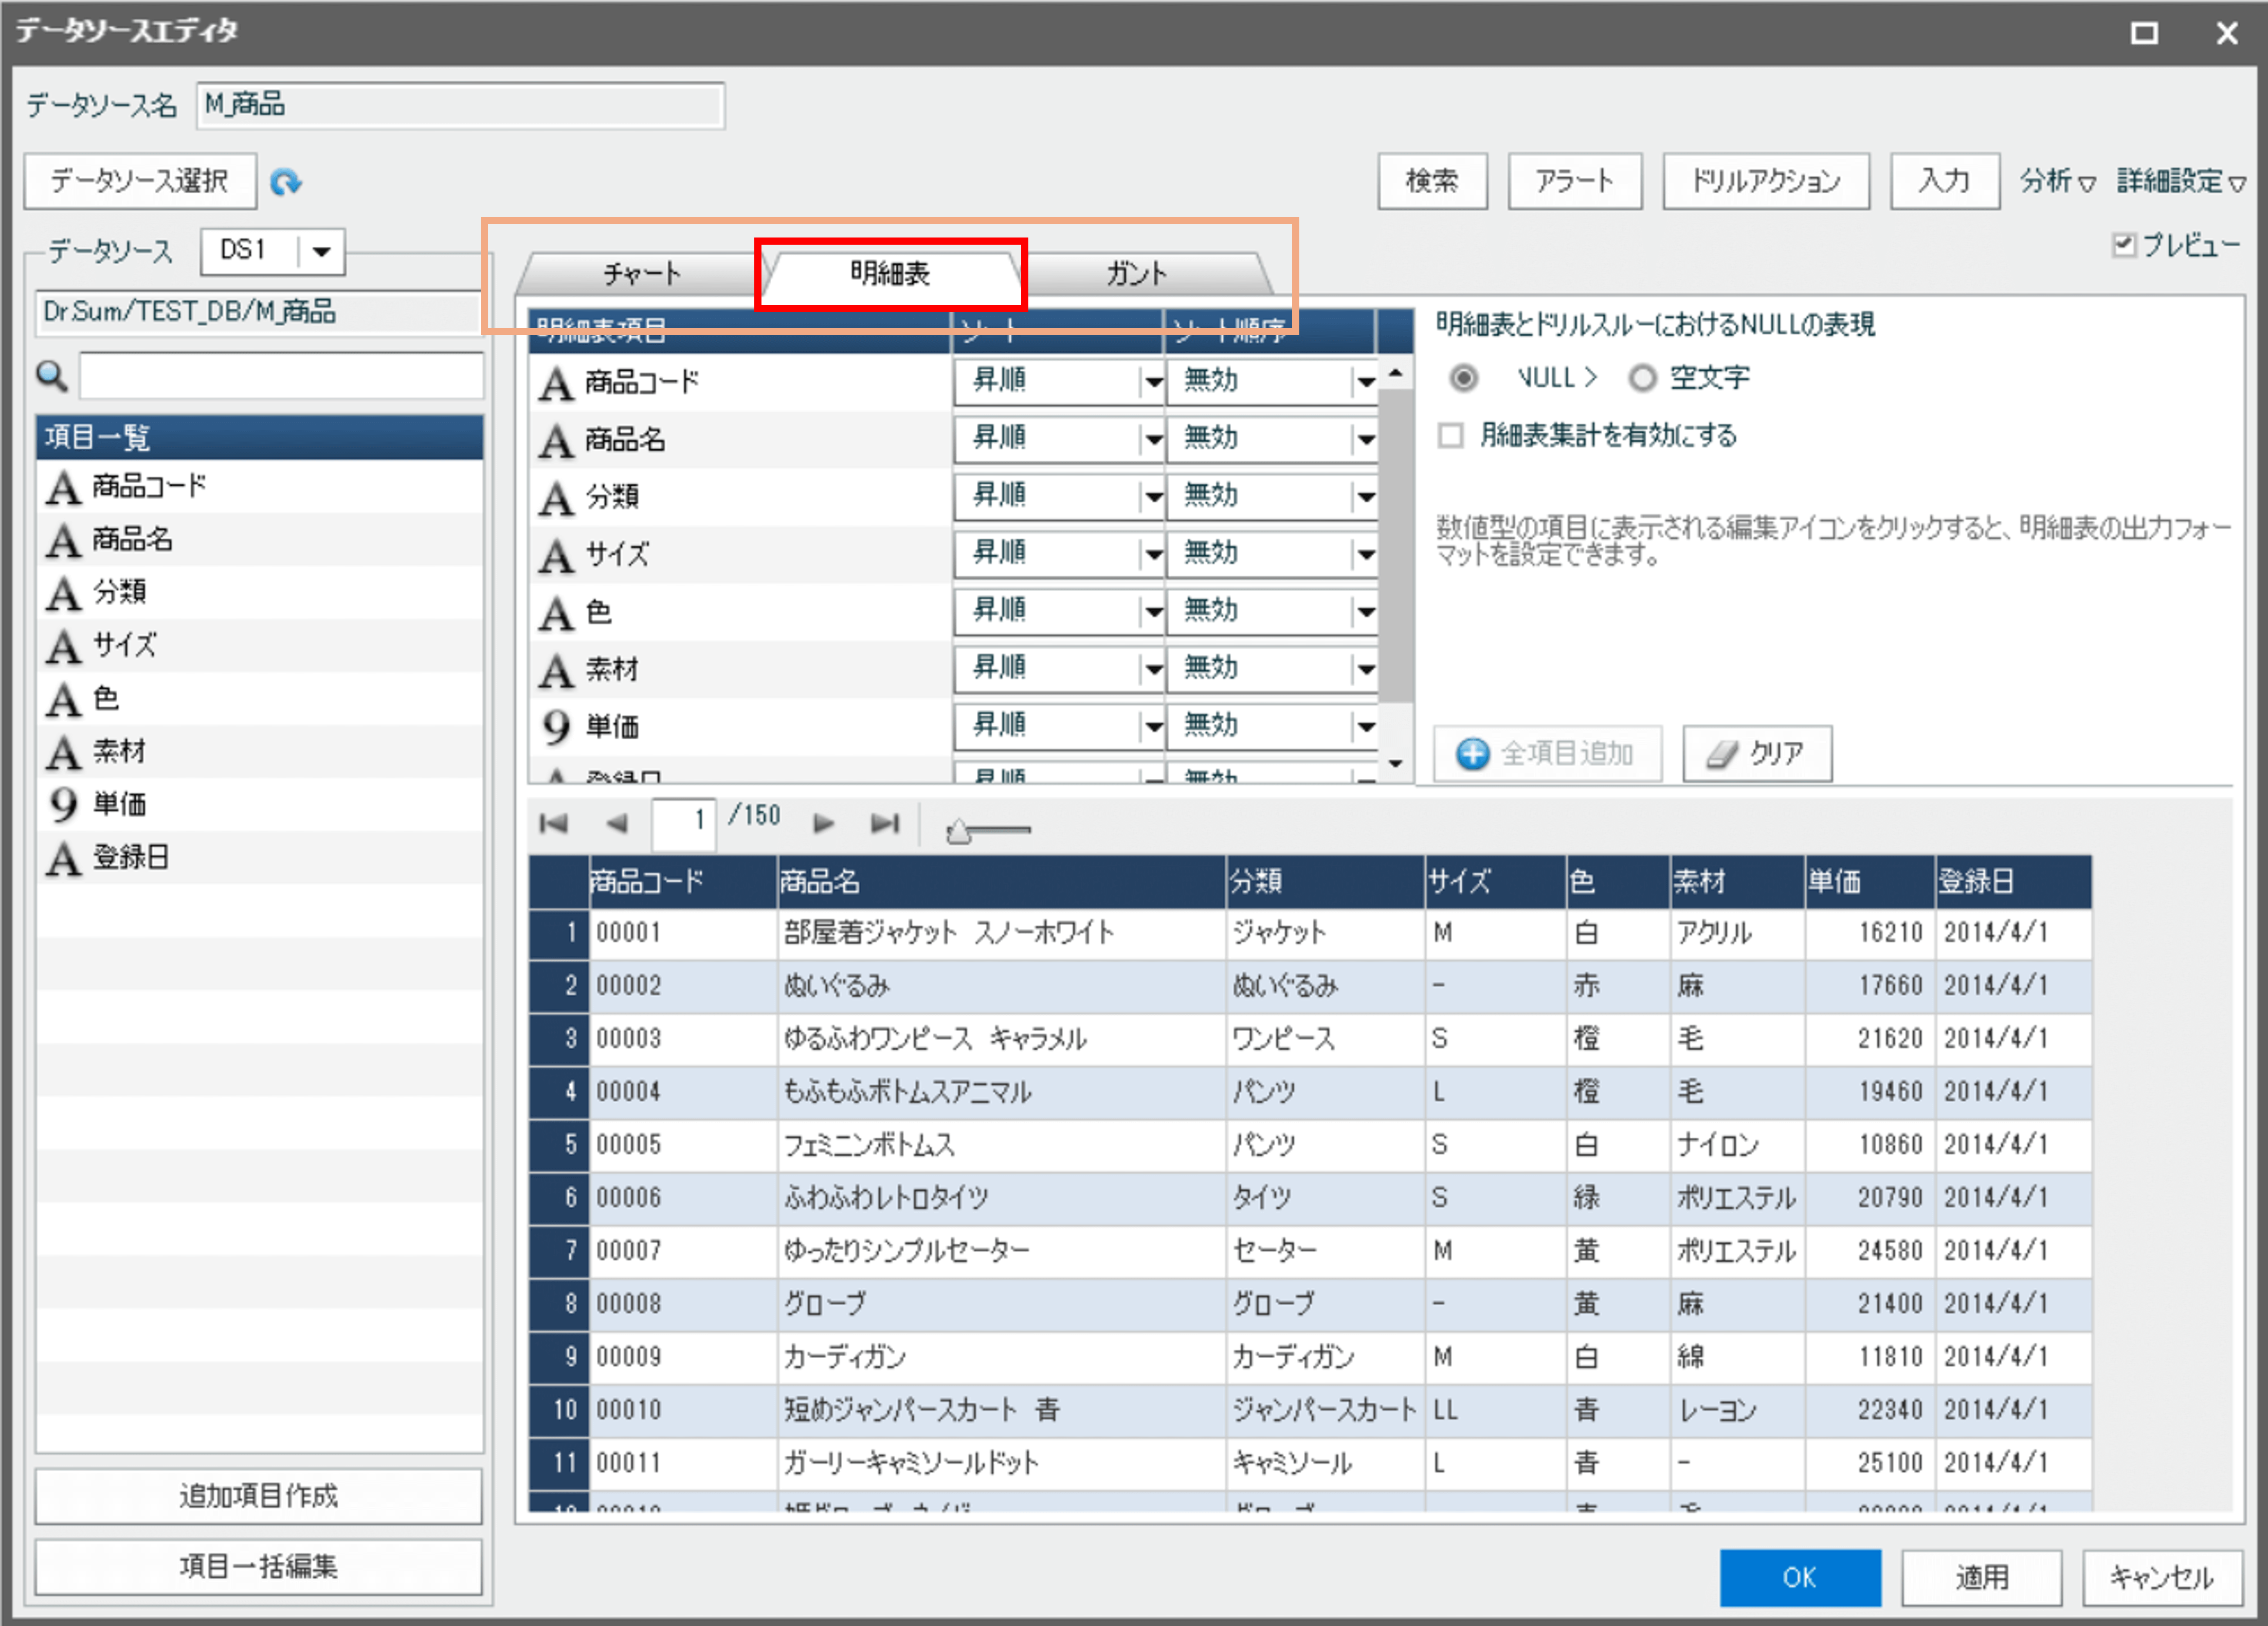This screenshot has width=2268, height=1626.
Task: Toggle the プレビュー checkbox
Action: 2123,245
